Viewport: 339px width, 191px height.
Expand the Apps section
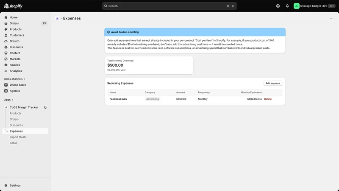point(8,100)
